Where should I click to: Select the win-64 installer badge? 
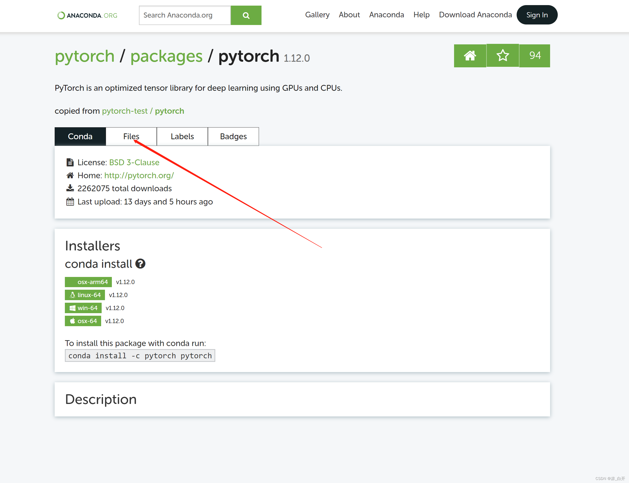coord(83,308)
